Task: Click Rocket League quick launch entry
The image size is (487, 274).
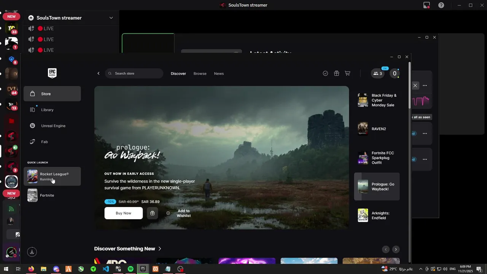Action: (52, 176)
